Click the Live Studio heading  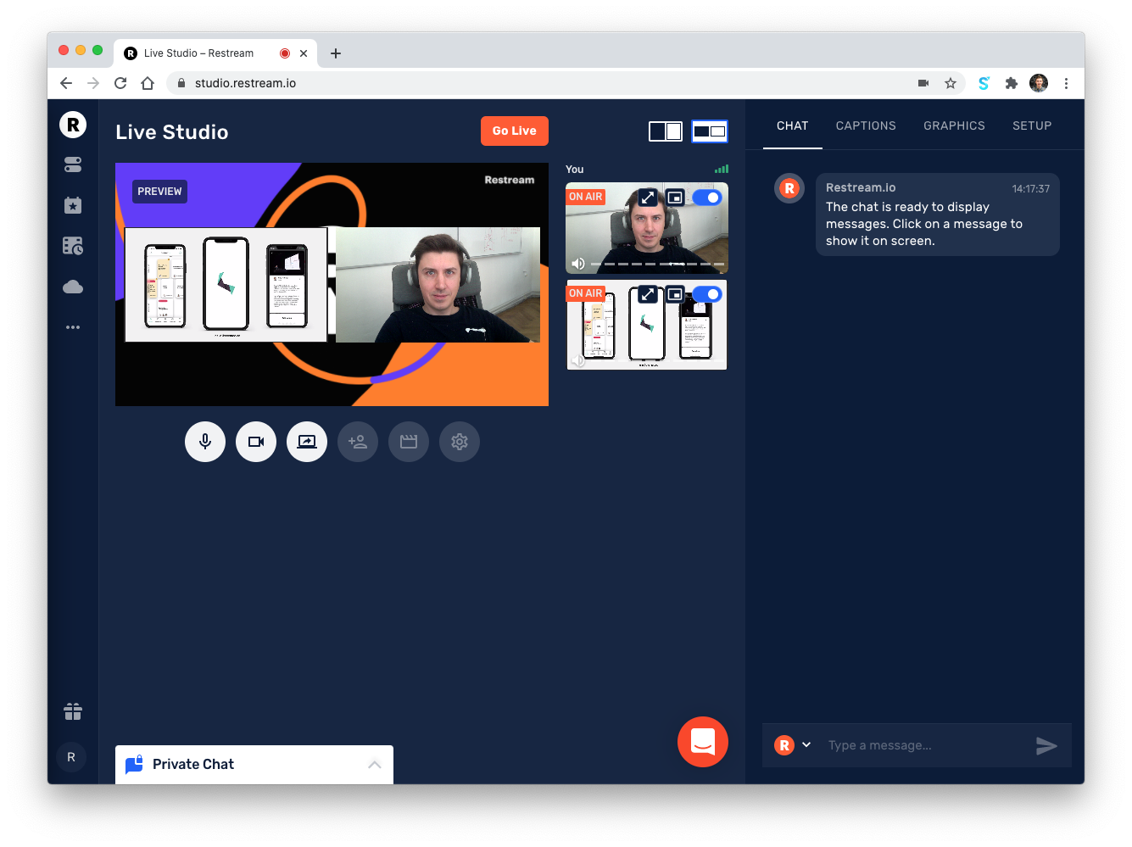click(172, 132)
